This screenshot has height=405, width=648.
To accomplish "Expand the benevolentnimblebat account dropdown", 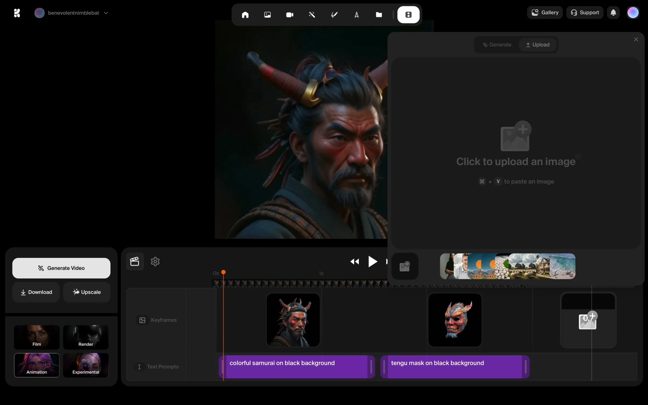I will click(106, 13).
